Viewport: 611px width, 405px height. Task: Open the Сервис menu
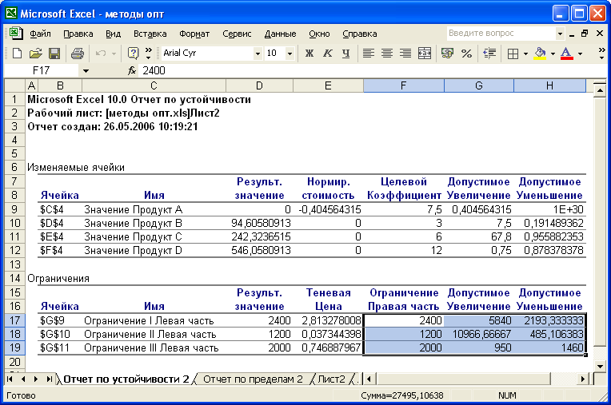[237, 34]
